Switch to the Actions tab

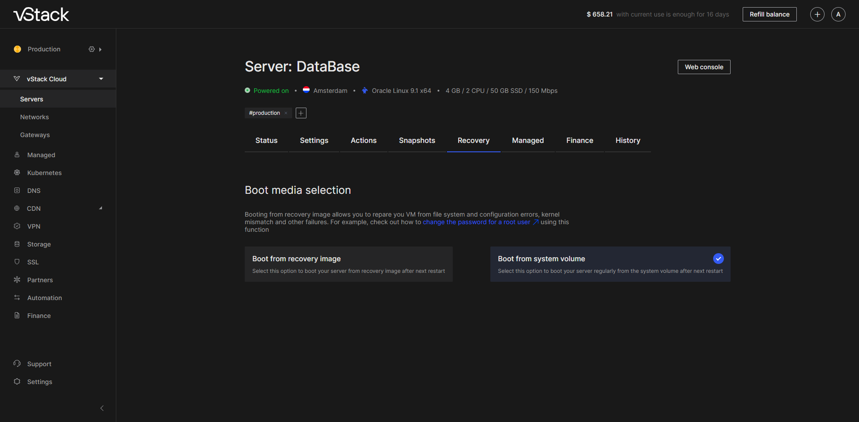tap(364, 141)
